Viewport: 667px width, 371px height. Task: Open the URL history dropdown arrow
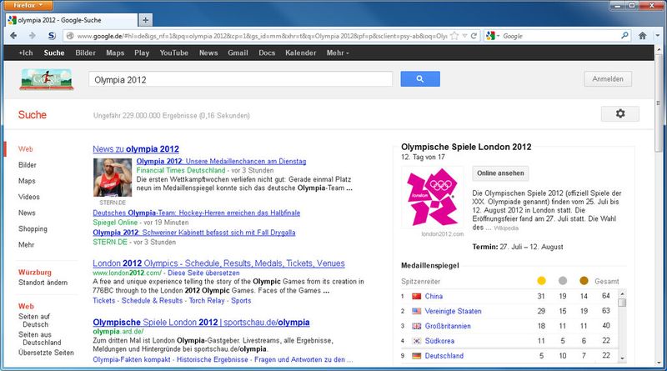pos(464,36)
